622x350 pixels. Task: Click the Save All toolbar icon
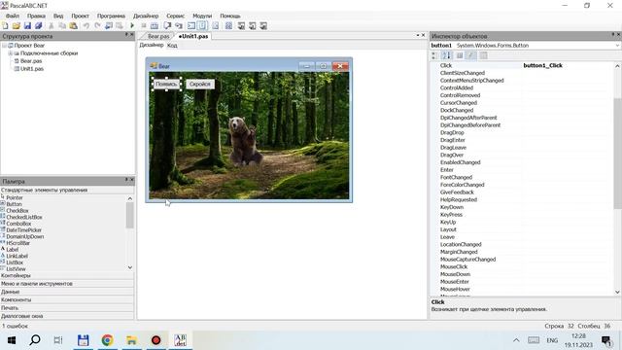coord(39,26)
